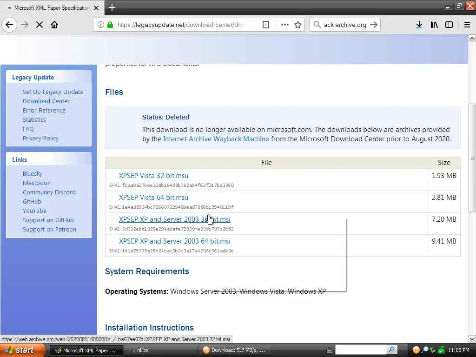
Task: Open the YouTube sidebar link
Action: (x=34, y=211)
